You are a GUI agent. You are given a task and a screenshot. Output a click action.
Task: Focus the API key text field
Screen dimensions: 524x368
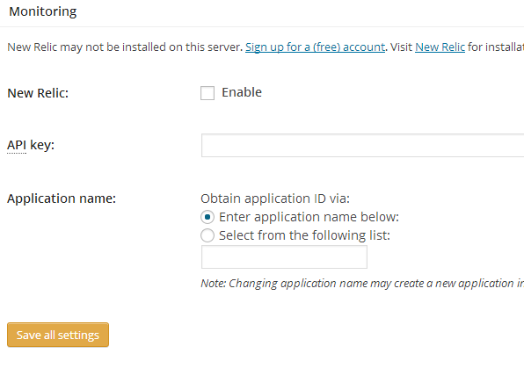coord(362,145)
